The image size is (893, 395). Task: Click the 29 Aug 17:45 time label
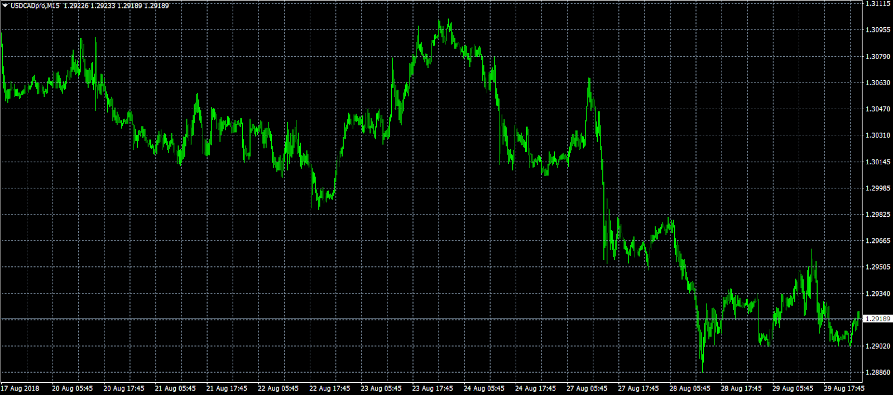click(x=844, y=389)
